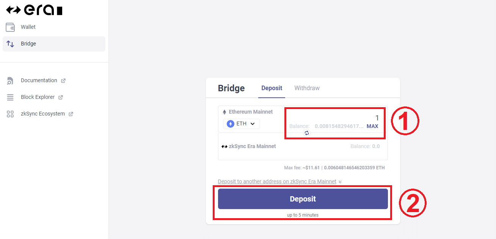Open the ETH token selector dropdown
Image resolution: width=496 pixels, height=239 pixels.
(x=241, y=123)
